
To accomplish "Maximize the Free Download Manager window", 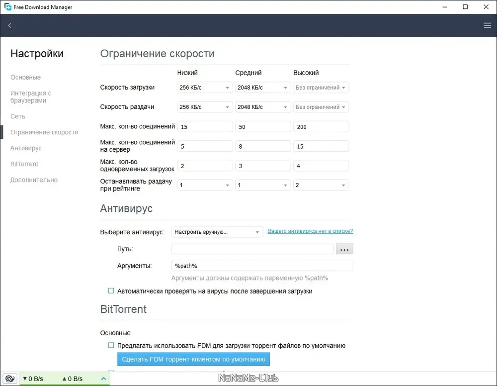I will coord(465,7).
